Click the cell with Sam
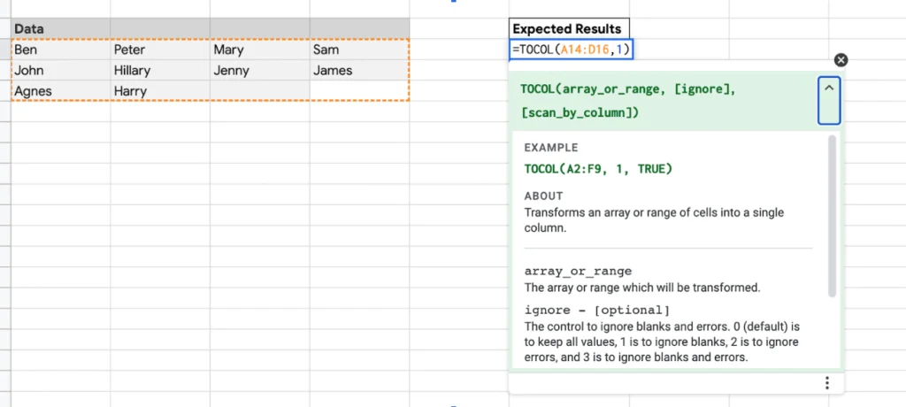Screen dimensions: 906x407 pos(358,50)
